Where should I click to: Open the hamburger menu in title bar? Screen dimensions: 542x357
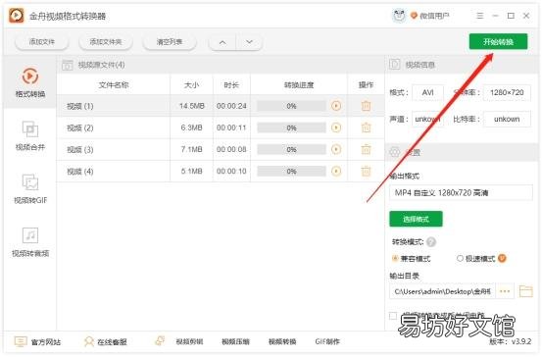point(480,16)
